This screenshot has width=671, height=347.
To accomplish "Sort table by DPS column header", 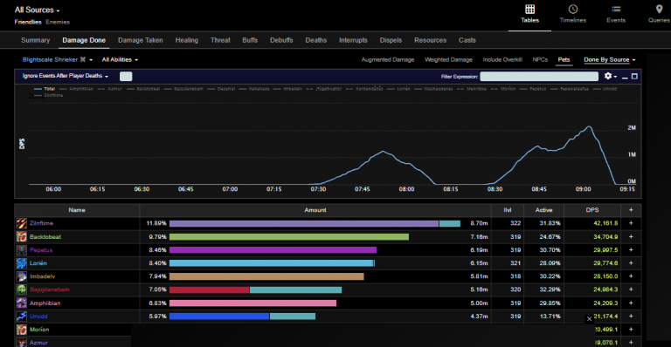I will coord(592,210).
